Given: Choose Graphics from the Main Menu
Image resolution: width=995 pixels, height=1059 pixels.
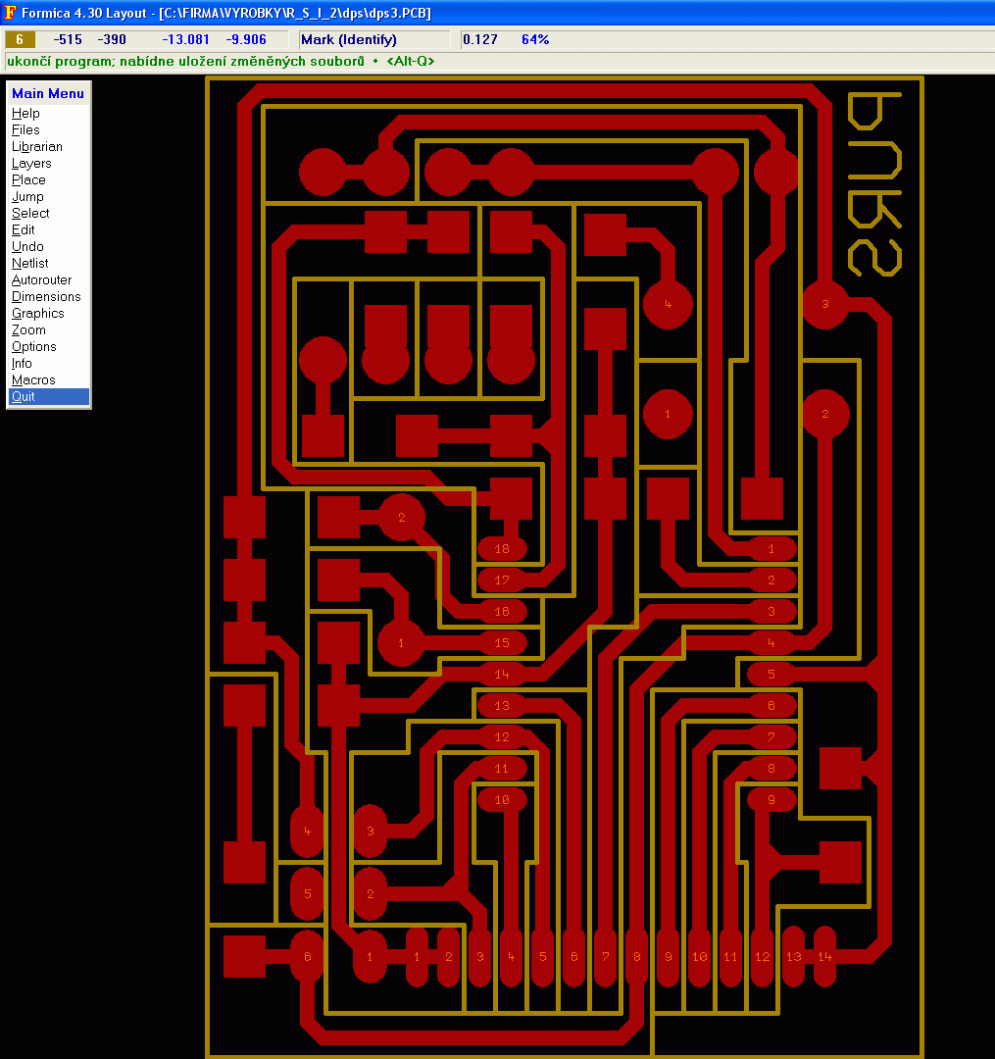Looking at the screenshot, I should click(x=38, y=314).
